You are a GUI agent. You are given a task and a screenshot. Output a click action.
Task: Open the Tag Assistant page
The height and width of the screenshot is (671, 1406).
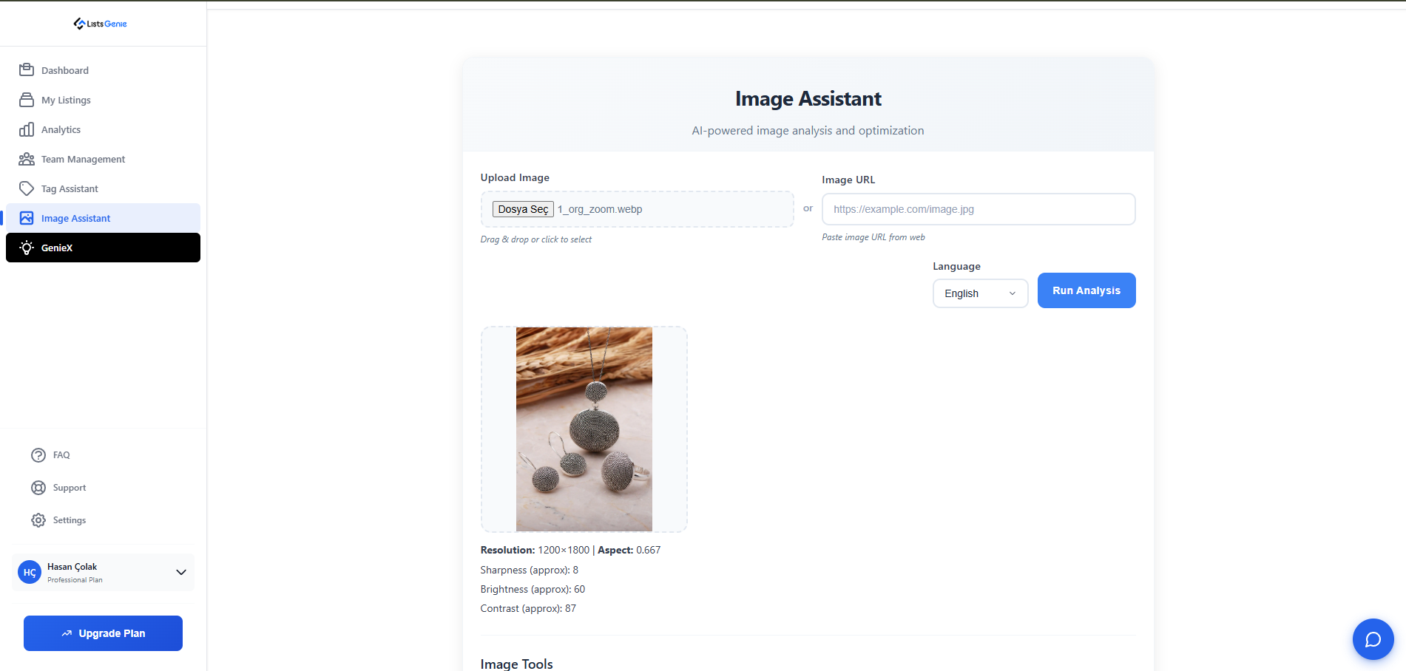coord(103,188)
